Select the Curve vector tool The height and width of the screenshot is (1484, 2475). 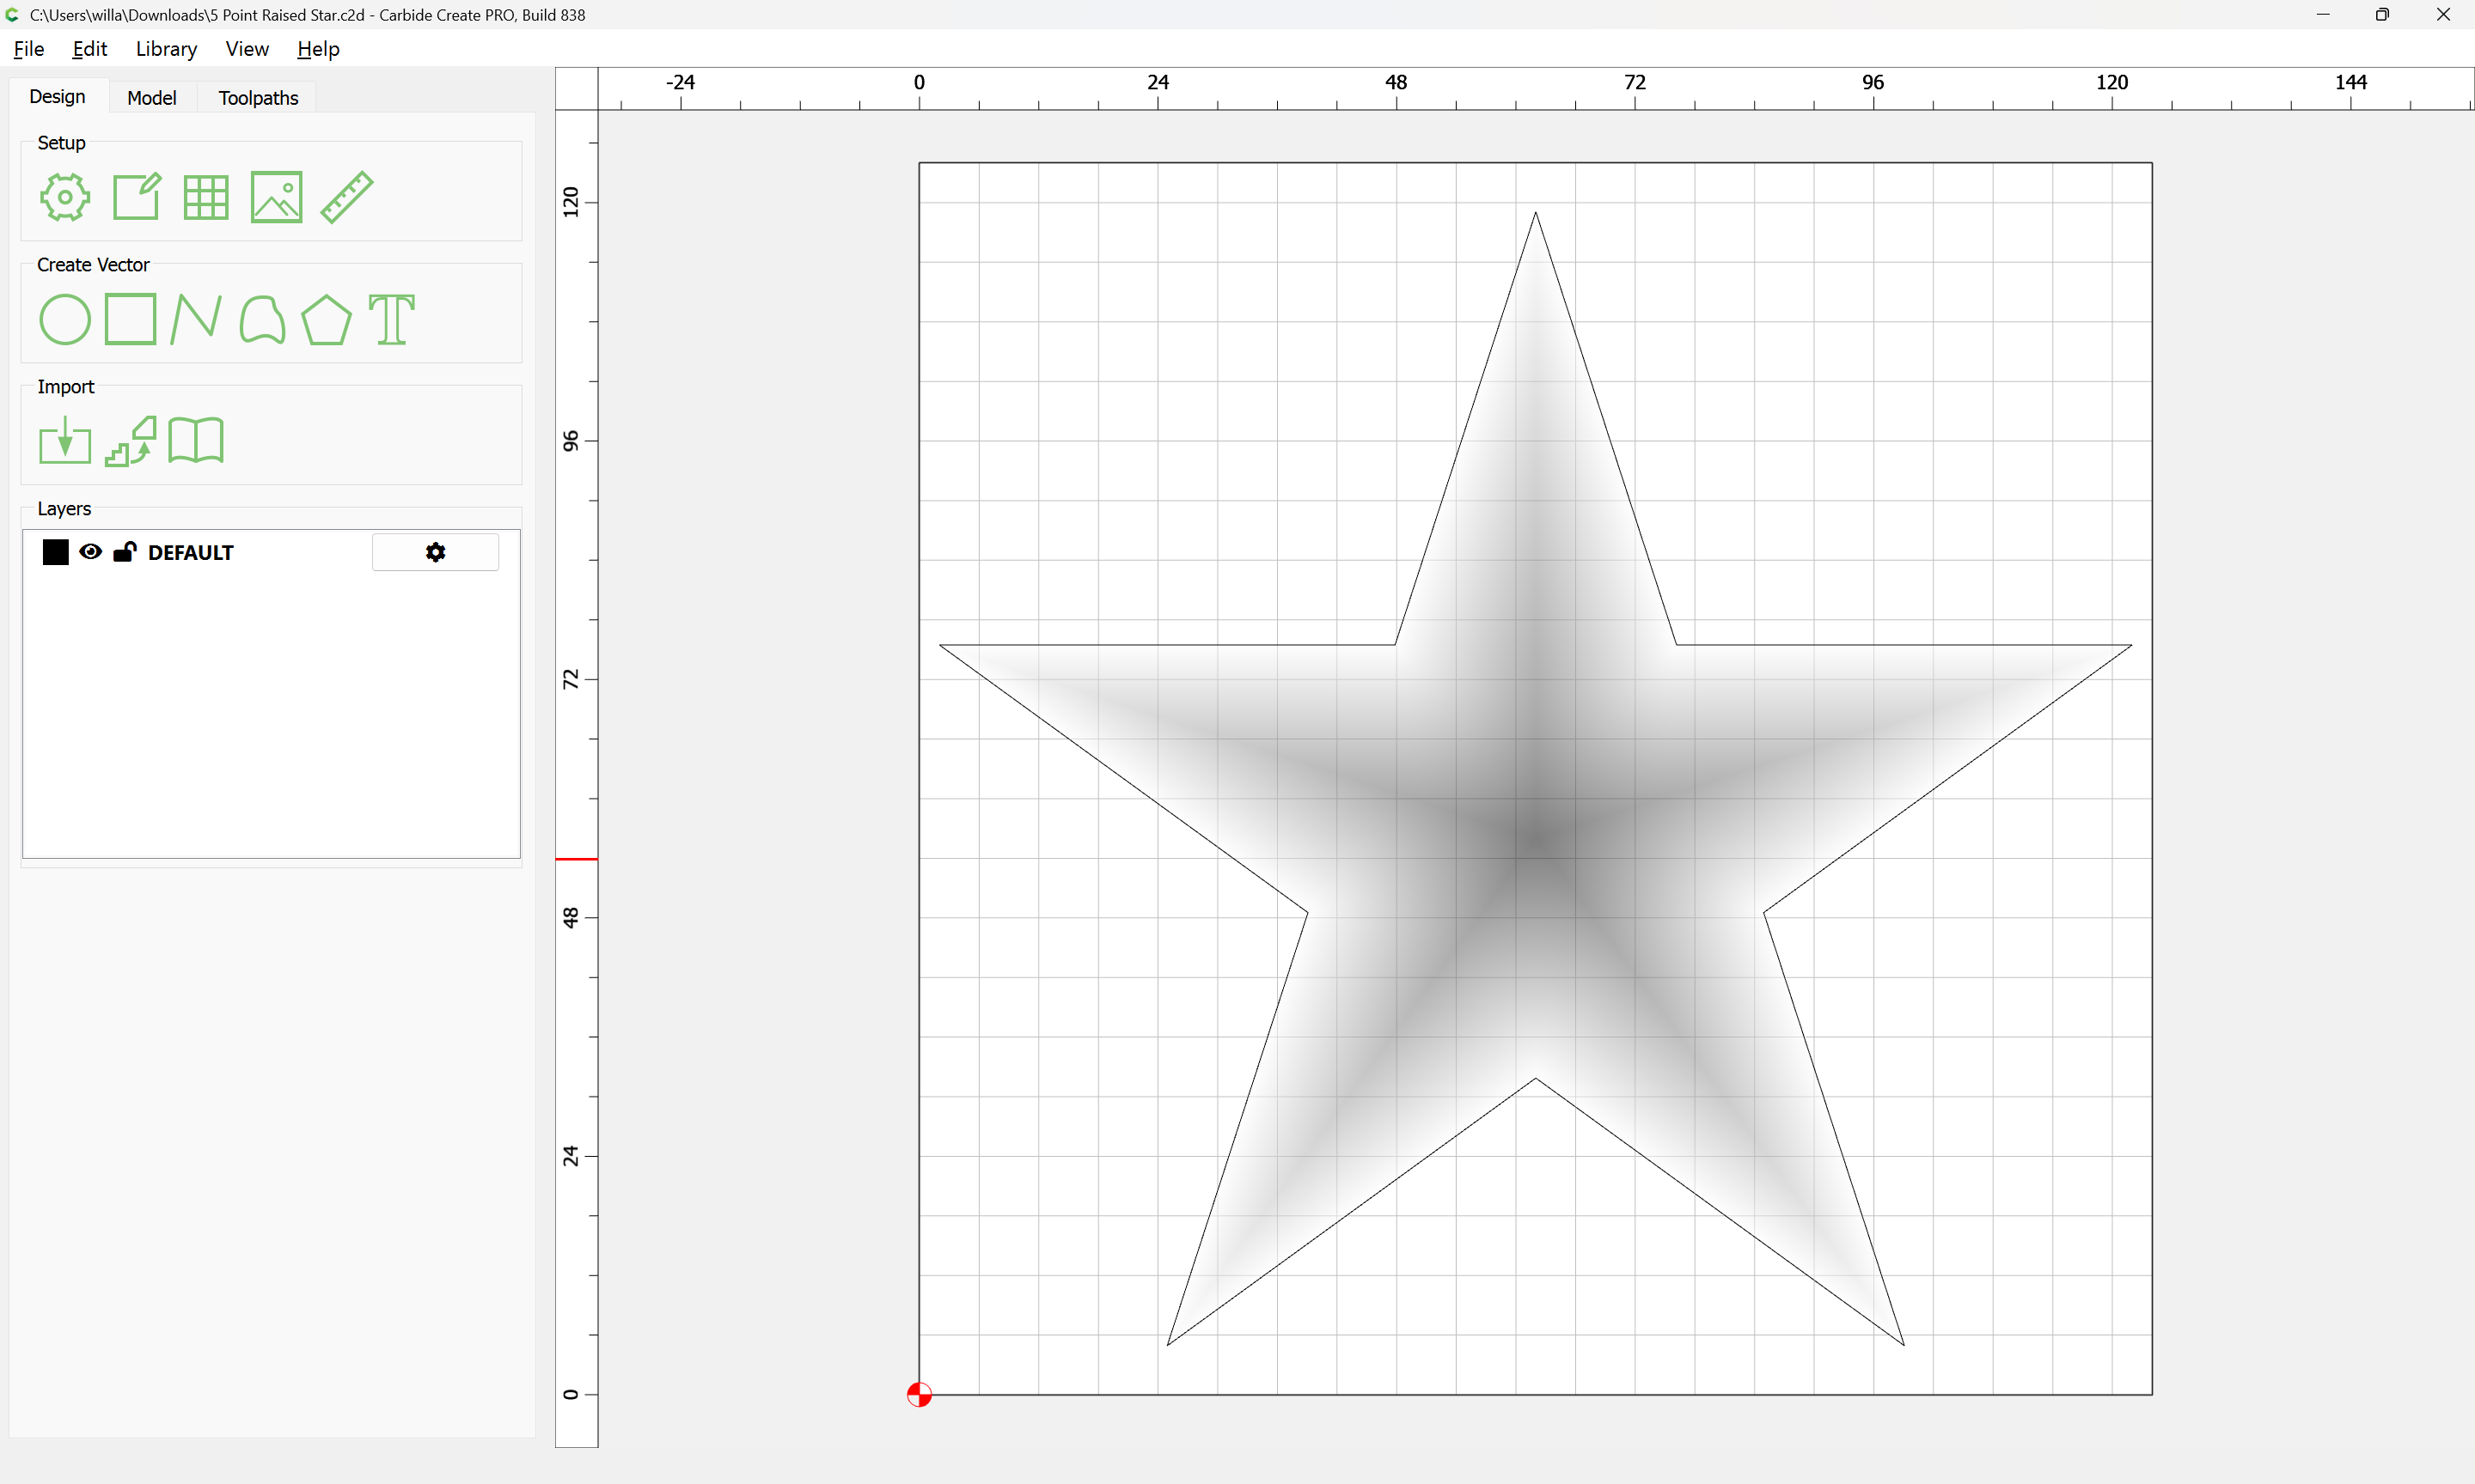tap(262, 320)
